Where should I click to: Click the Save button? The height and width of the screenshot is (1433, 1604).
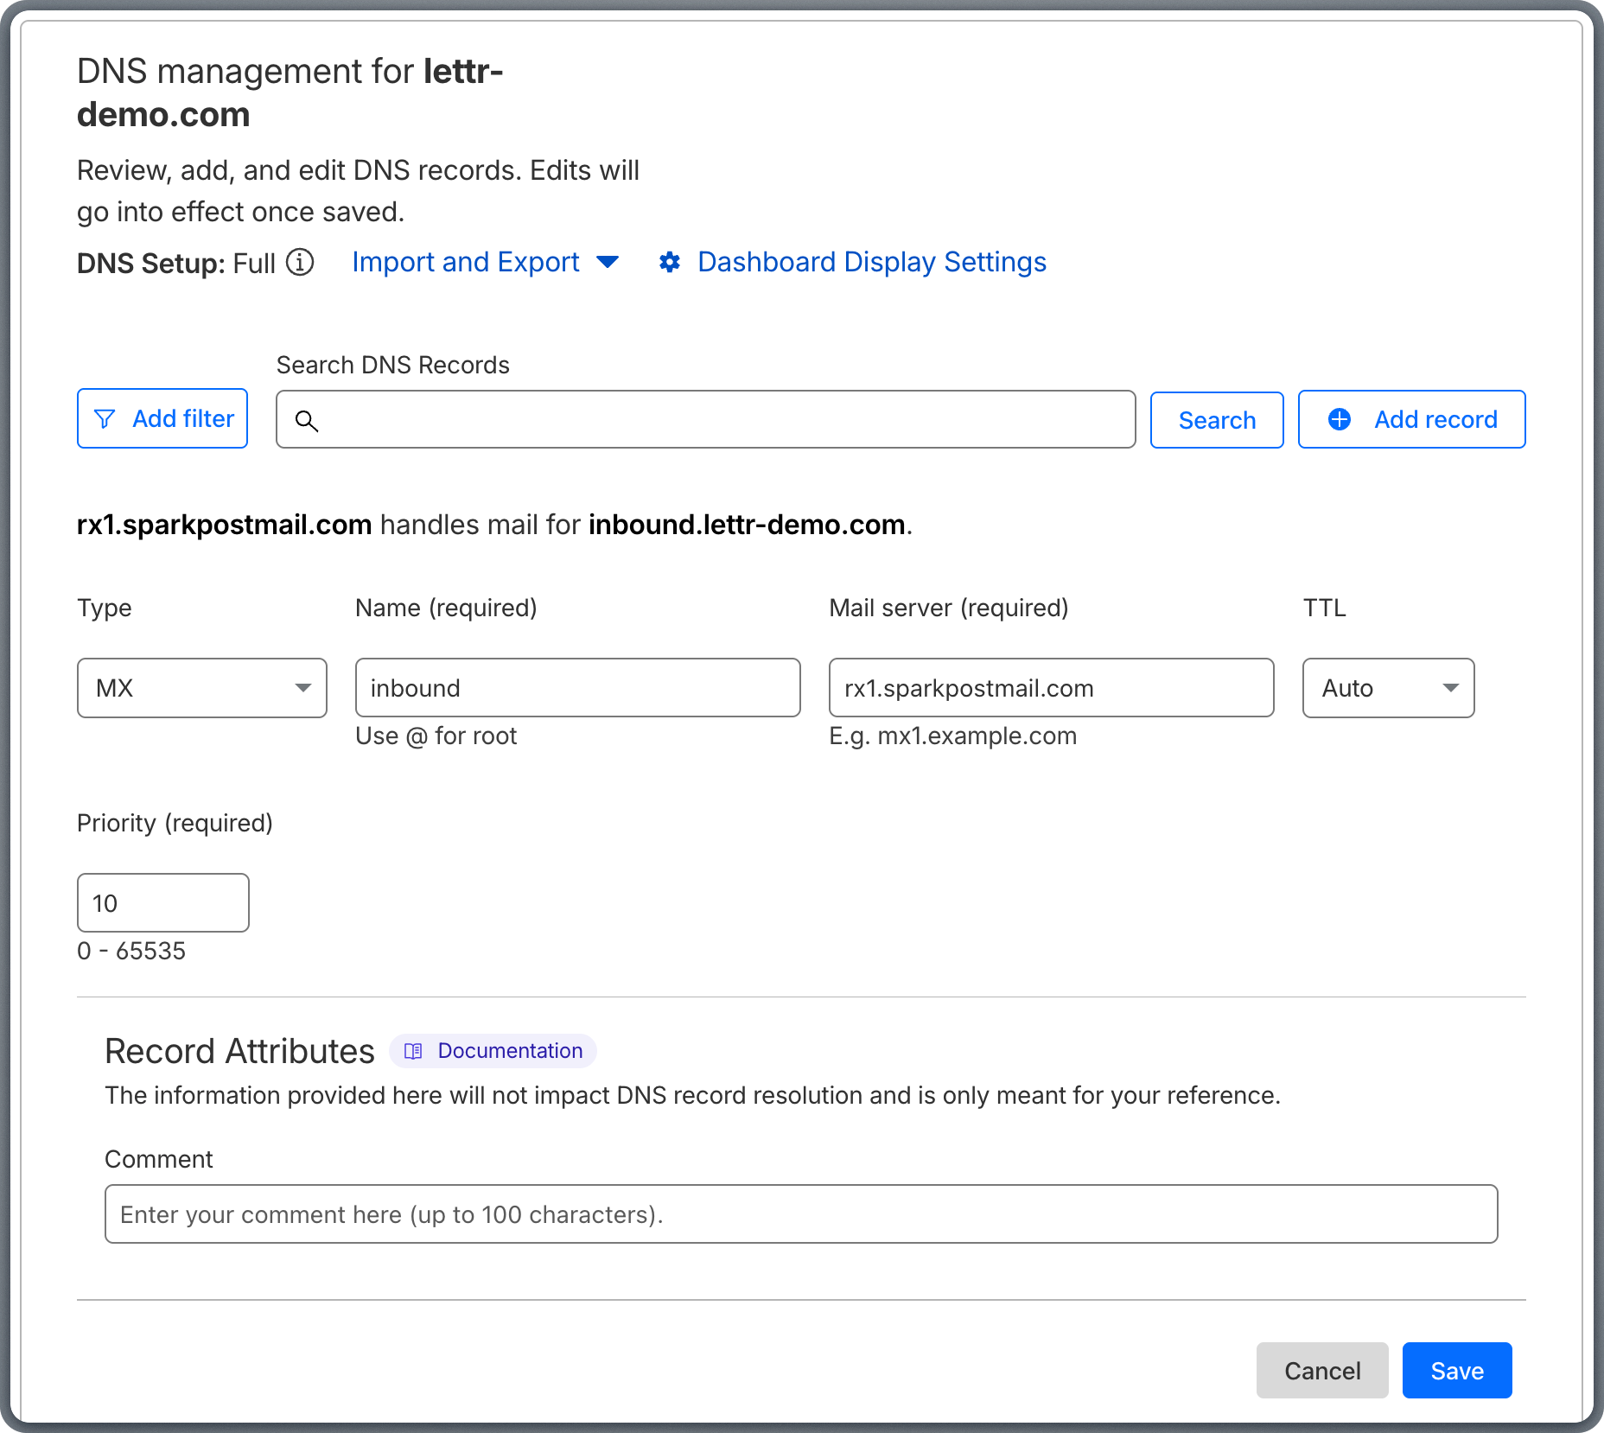coord(1456,1370)
